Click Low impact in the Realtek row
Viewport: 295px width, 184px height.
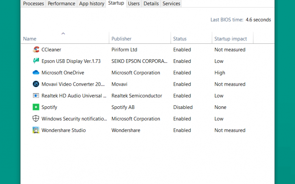pos(219,96)
